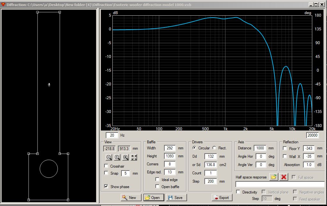Toggle the Open baffle checkbox

click(x=157, y=186)
